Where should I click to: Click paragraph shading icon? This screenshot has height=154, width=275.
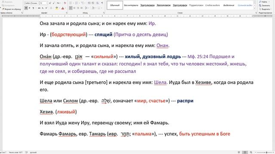tap(93, 8)
